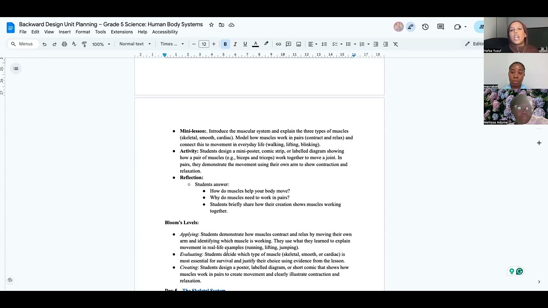Image resolution: width=548 pixels, height=308 pixels.
Task: Apply numbered list
Action: pos(362,44)
